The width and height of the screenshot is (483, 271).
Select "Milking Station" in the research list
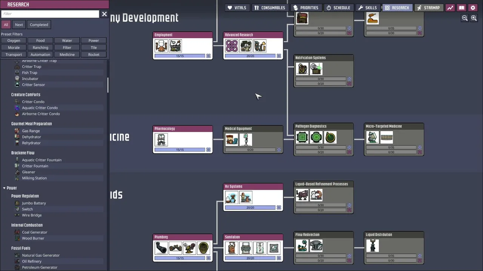coord(34,178)
